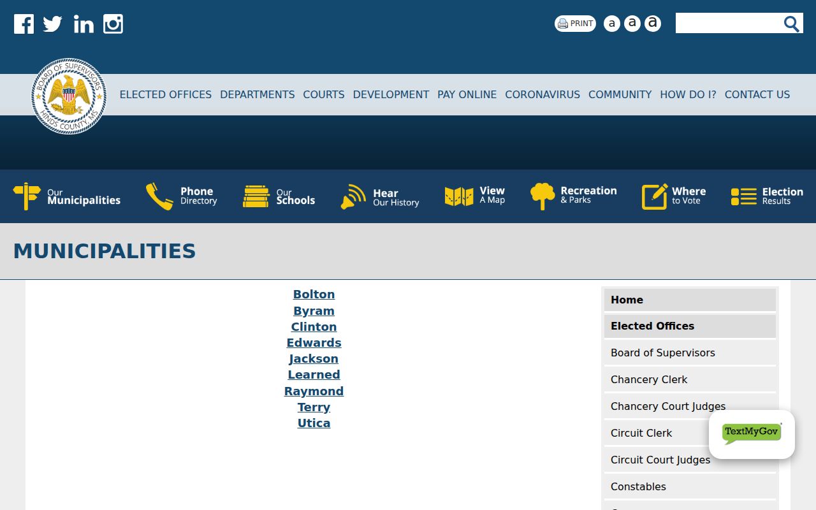Image resolution: width=816 pixels, height=510 pixels.
Task: Open the TextMyGov chat widget
Action: point(752,434)
